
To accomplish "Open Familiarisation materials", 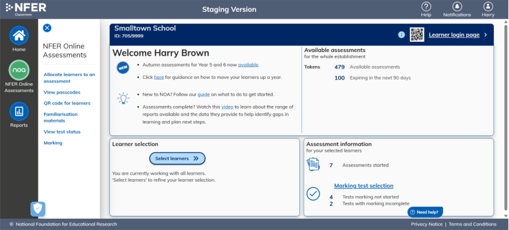I will click(61, 118).
